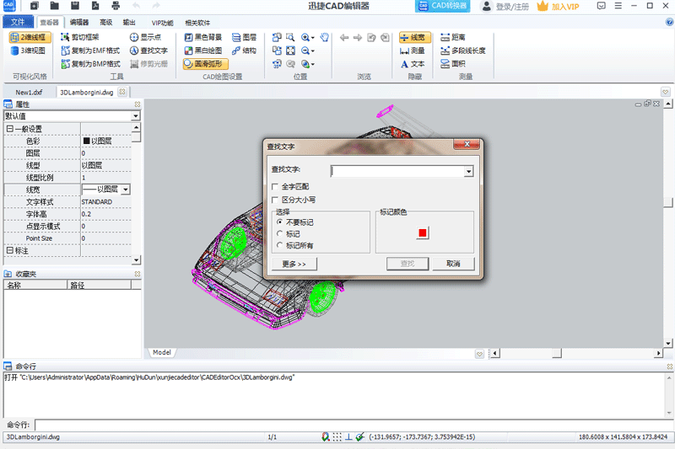Open the hamburger menu in title bar
The height and width of the screenshot is (449, 675).
tap(618, 6)
